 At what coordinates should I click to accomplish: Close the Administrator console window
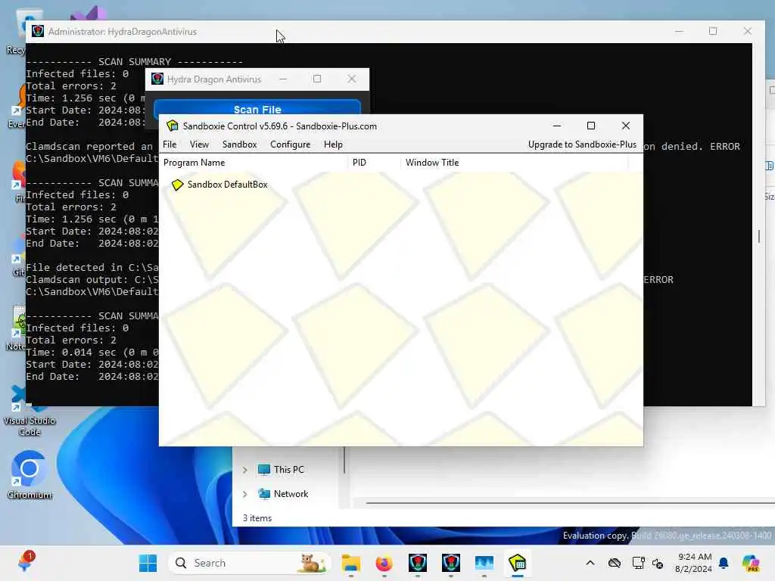click(747, 31)
